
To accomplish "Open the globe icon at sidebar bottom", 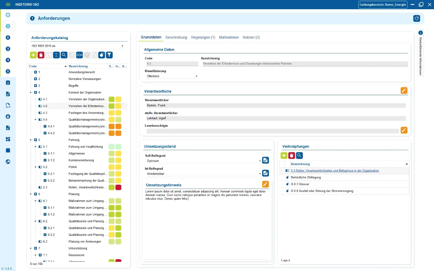I will click(x=8, y=162).
